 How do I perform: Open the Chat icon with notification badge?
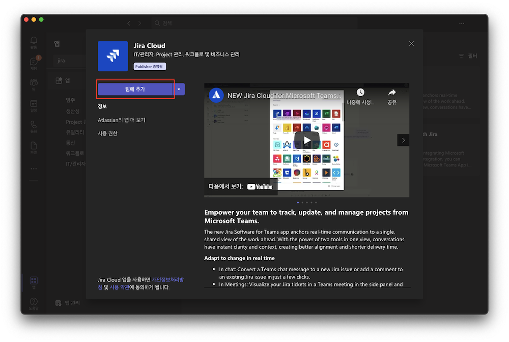34,63
